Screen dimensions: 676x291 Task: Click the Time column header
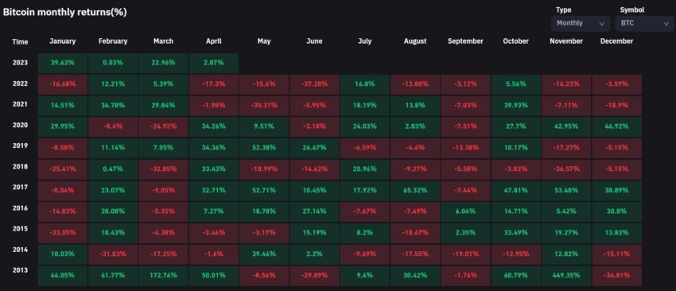tap(20, 42)
